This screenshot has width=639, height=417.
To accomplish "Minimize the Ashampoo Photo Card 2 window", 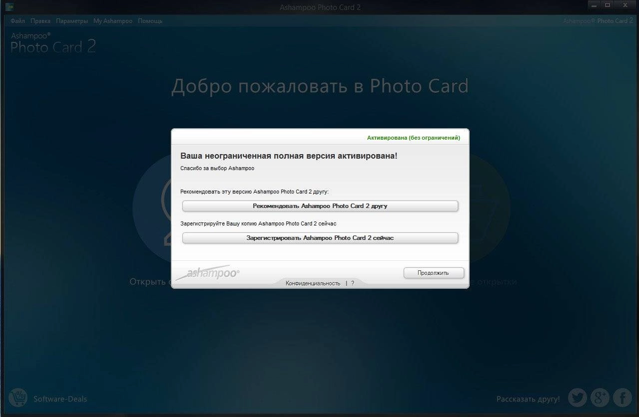I will [x=594, y=5].
